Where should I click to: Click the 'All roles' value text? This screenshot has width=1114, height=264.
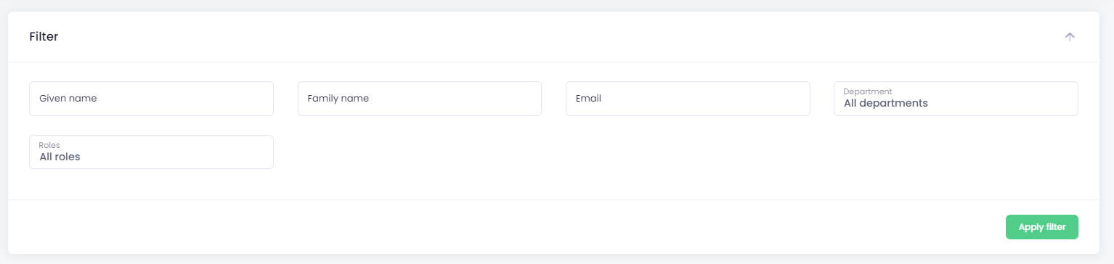[x=60, y=157]
